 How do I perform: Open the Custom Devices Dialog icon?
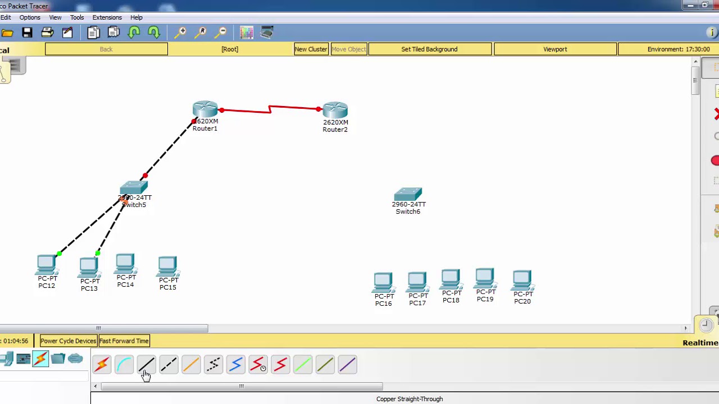point(267,33)
